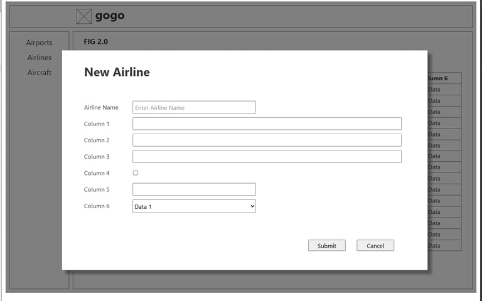Open the Aircraft sidebar item
The width and height of the screenshot is (482, 301).
39,73
